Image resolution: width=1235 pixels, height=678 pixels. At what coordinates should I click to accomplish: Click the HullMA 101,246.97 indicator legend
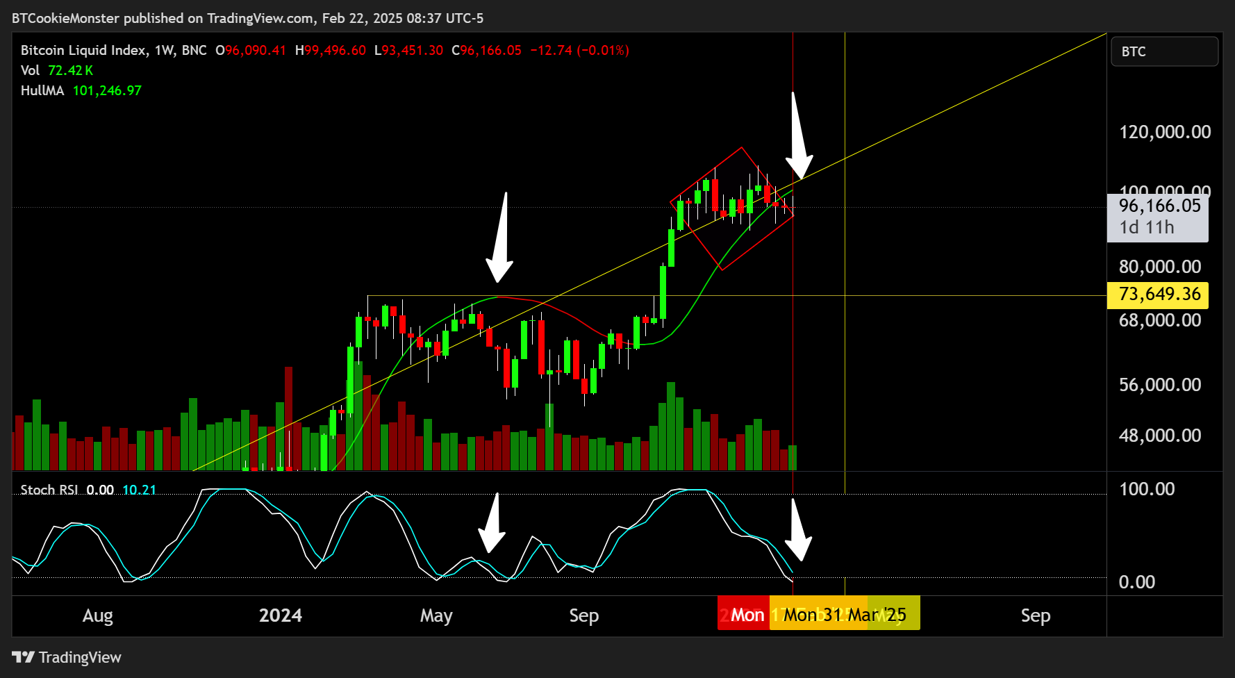click(81, 90)
